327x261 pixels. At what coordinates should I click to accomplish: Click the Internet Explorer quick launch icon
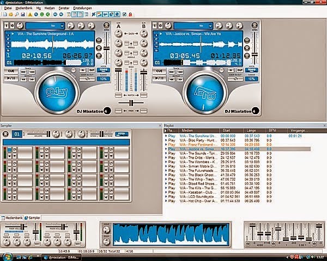(30, 257)
